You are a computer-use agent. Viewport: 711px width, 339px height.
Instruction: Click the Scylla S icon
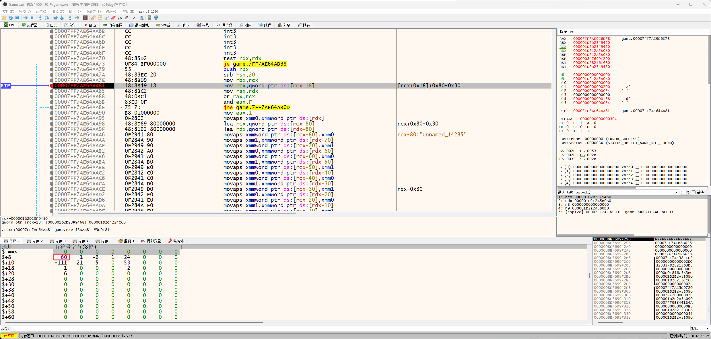85,18
